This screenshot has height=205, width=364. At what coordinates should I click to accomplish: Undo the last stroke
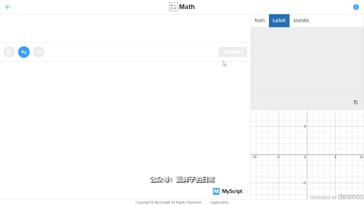point(24,52)
